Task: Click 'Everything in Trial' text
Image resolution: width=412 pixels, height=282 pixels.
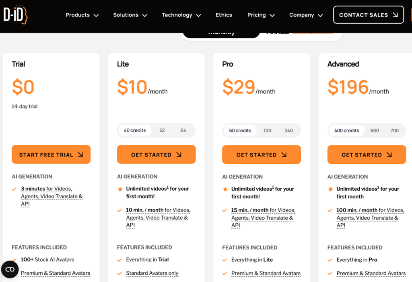Action: coord(147,259)
